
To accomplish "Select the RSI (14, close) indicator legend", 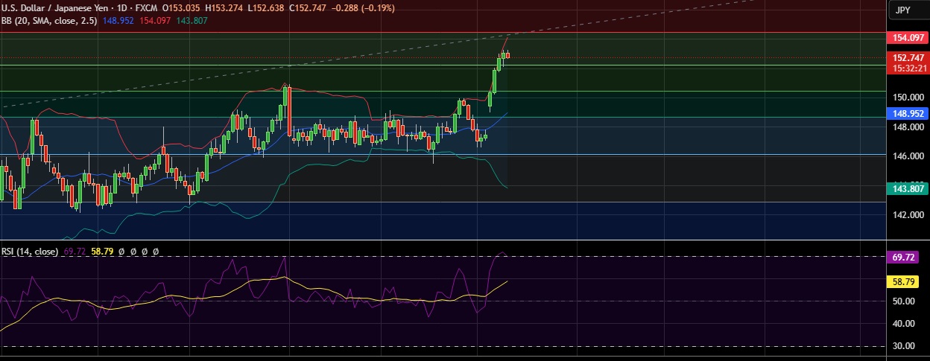I will (30, 252).
